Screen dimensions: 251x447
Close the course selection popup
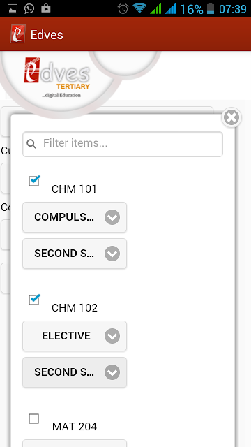click(x=231, y=117)
